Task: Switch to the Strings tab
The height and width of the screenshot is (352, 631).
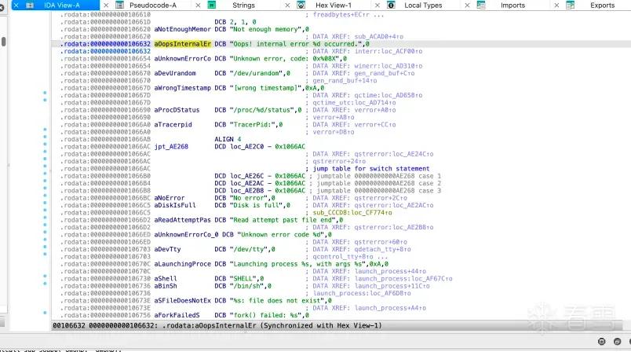Action: pyautogui.click(x=243, y=5)
